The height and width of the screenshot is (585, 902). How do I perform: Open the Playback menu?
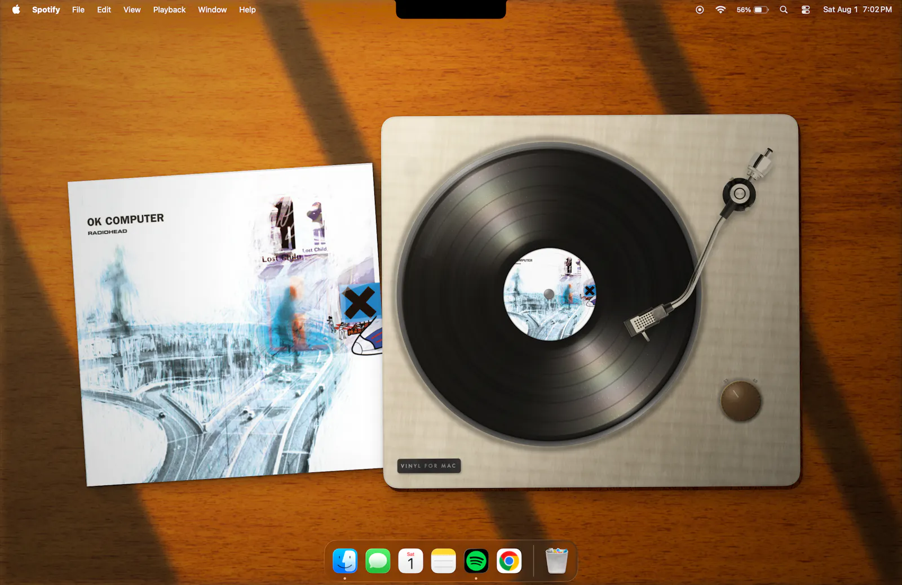pyautogui.click(x=169, y=10)
